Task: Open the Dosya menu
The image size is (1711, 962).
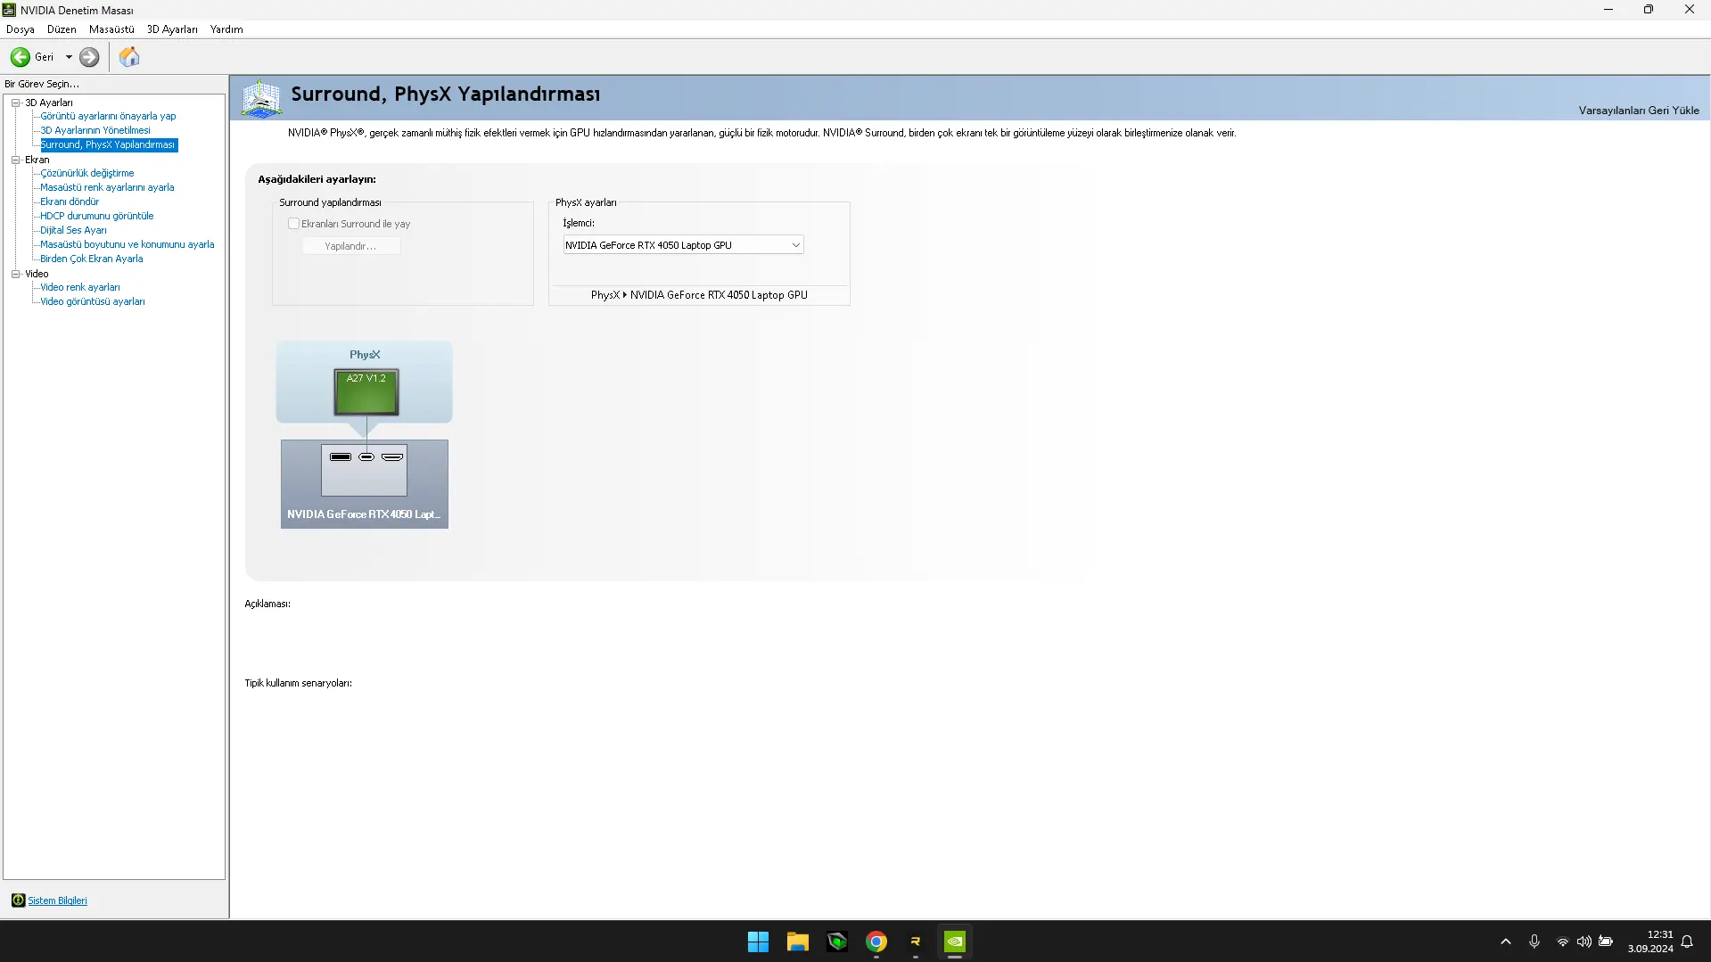Action: tap(21, 29)
